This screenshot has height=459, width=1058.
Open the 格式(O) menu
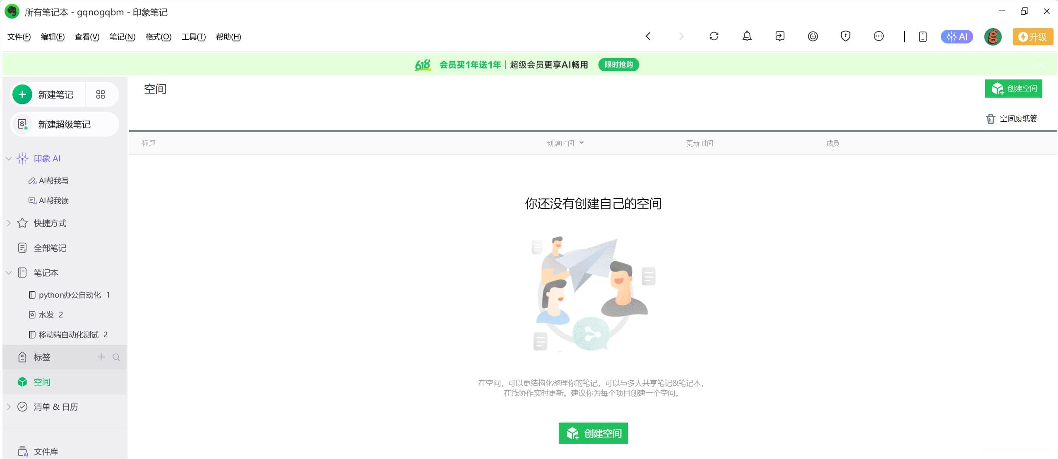point(158,37)
